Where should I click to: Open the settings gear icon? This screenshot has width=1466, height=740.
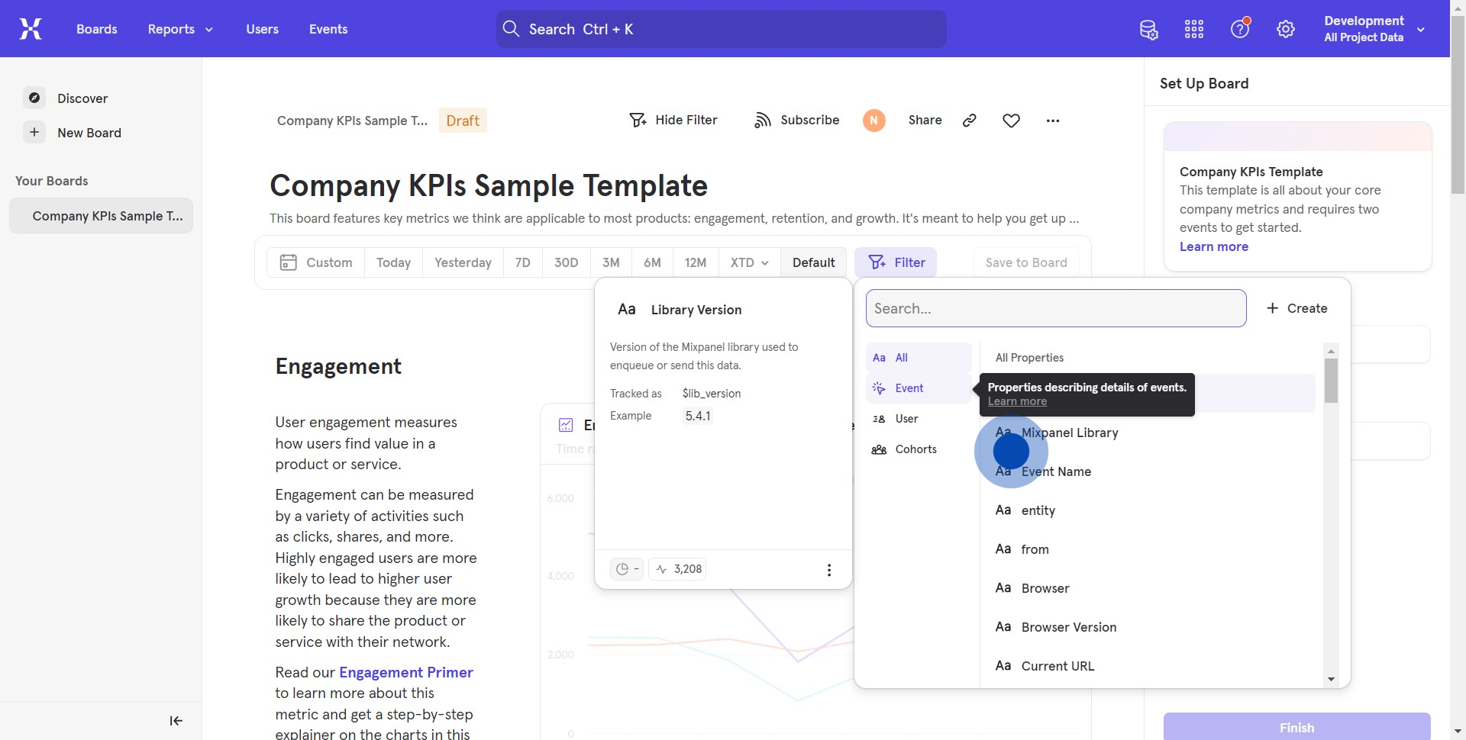(x=1286, y=30)
